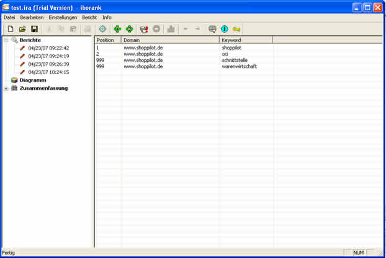Click the greyed-out icon after the stop icon

coord(171,29)
